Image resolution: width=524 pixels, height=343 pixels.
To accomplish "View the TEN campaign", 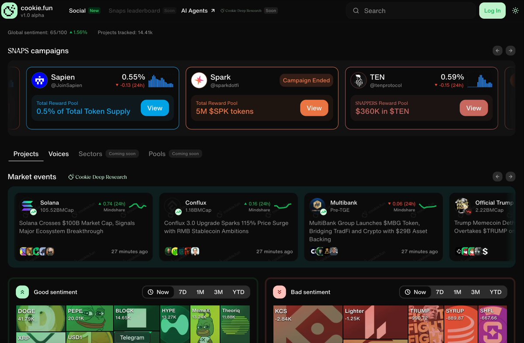I will [474, 108].
